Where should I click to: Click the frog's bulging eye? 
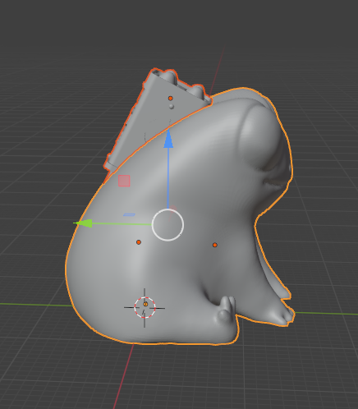261,137
